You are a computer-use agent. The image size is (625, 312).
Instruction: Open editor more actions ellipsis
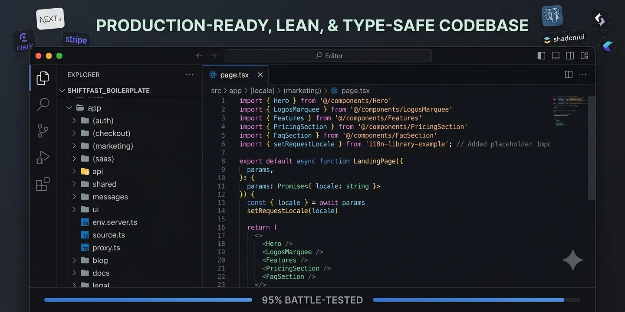pos(583,75)
